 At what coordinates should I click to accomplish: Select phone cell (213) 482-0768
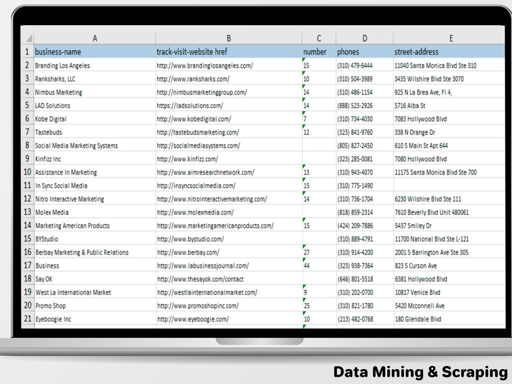(x=365, y=318)
